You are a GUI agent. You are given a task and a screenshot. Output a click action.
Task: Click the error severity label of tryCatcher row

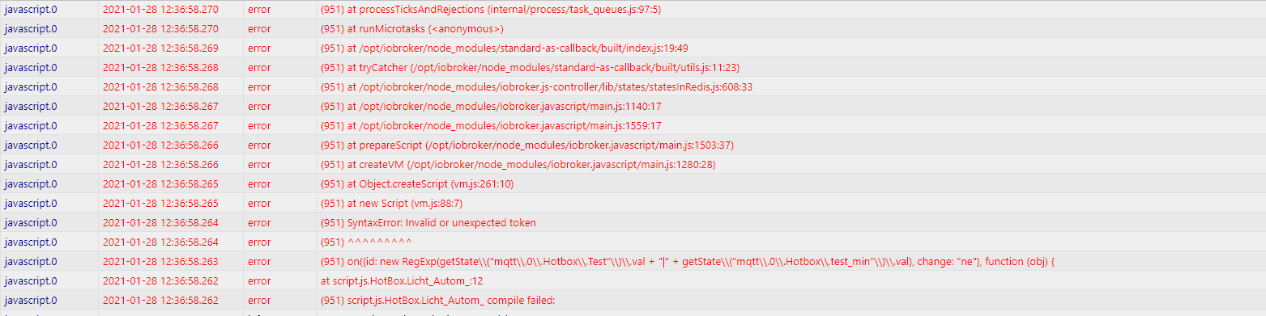259,68
